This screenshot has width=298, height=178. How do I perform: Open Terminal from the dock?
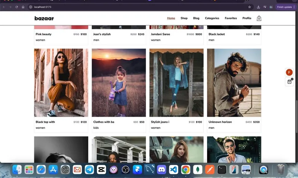pos(222,169)
